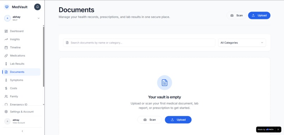Screen dimensions: 284x135
Task: Click the MedVault brand name
Action: tap(20, 7)
